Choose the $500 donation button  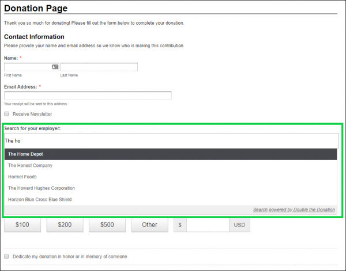click(107, 225)
